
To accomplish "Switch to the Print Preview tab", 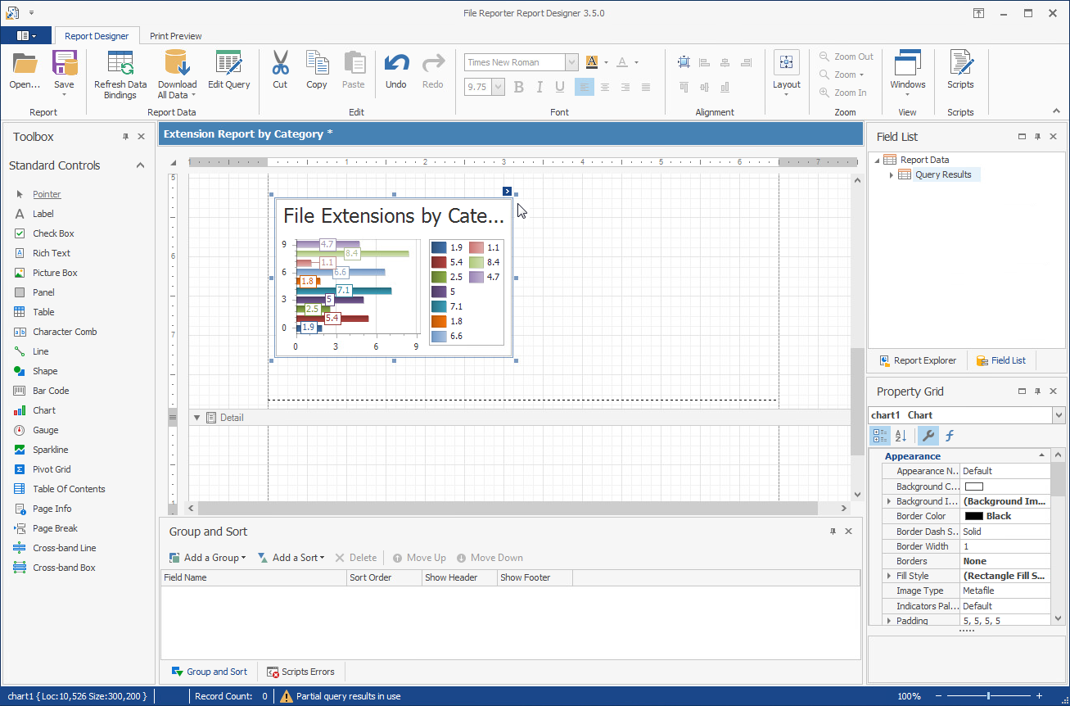I will tap(176, 36).
